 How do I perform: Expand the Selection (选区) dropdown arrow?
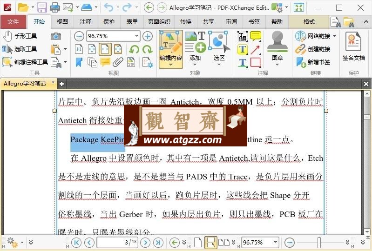219,65
